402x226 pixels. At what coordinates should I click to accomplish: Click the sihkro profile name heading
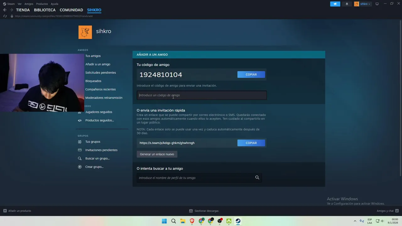pos(104,31)
